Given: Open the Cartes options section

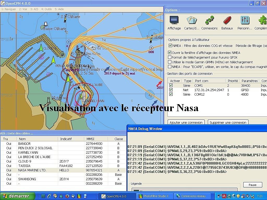Looking at the screenshot, I should point(192,23).
